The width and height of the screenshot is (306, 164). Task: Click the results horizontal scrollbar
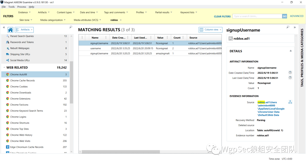(x=121, y=152)
